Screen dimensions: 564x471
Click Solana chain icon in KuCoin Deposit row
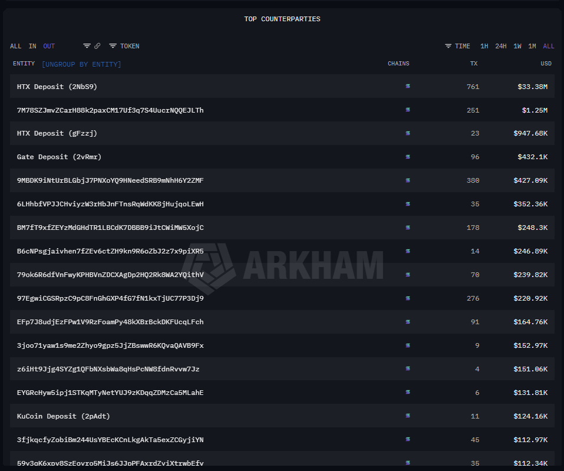tap(408, 416)
